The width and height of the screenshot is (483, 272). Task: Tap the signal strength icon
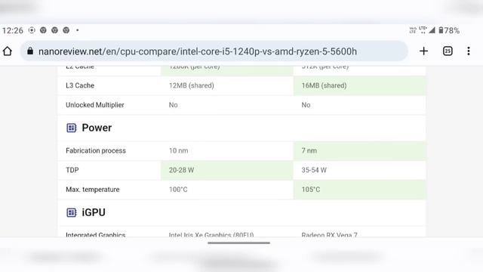click(432, 30)
